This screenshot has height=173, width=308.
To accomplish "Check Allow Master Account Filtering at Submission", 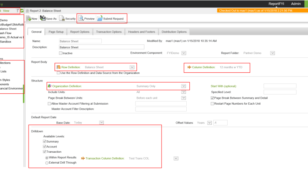I will pyautogui.click(x=49, y=104).
